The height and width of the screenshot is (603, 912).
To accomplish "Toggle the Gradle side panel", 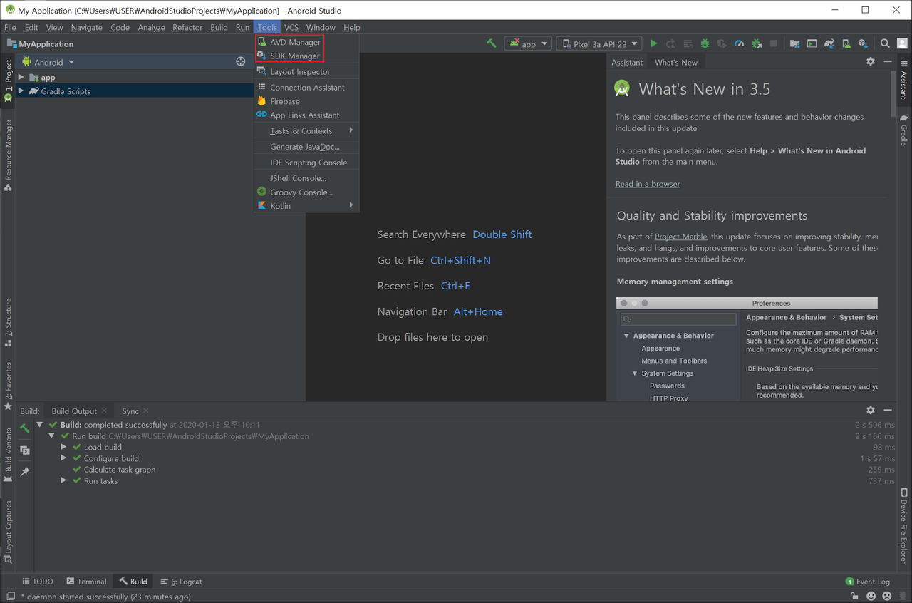I will tap(903, 129).
